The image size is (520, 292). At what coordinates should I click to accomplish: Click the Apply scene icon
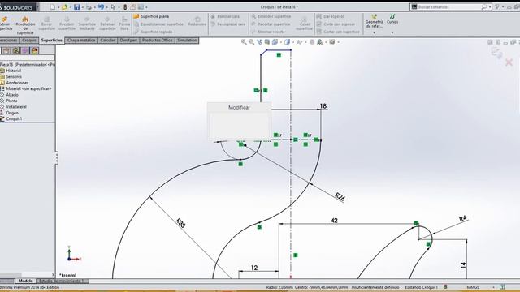tap(319, 42)
